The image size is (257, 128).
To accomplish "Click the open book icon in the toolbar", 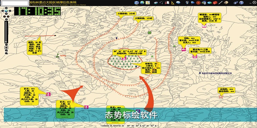I will (x=167, y=3).
